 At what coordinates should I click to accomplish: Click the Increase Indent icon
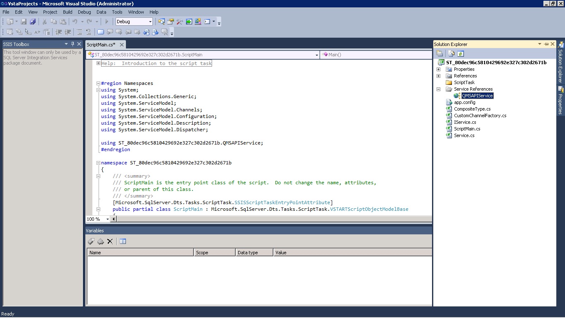[68, 32]
